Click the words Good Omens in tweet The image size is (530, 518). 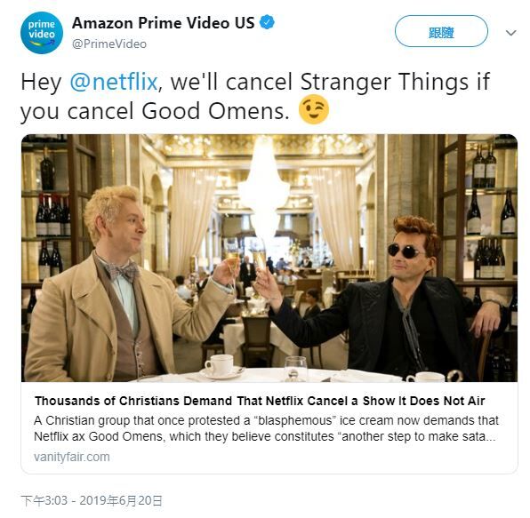[x=215, y=111]
